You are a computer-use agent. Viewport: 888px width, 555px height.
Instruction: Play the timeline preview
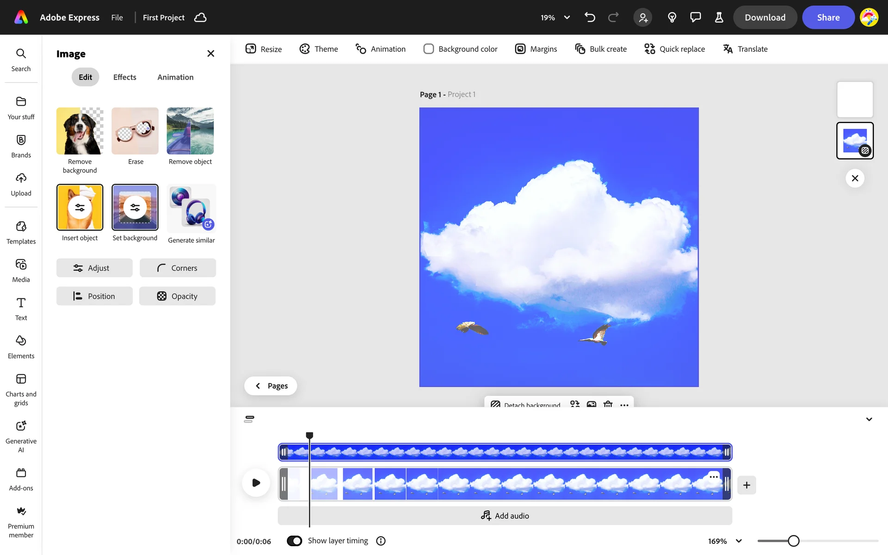point(256,483)
